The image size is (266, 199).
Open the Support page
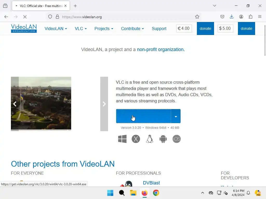click(x=159, y=29)
